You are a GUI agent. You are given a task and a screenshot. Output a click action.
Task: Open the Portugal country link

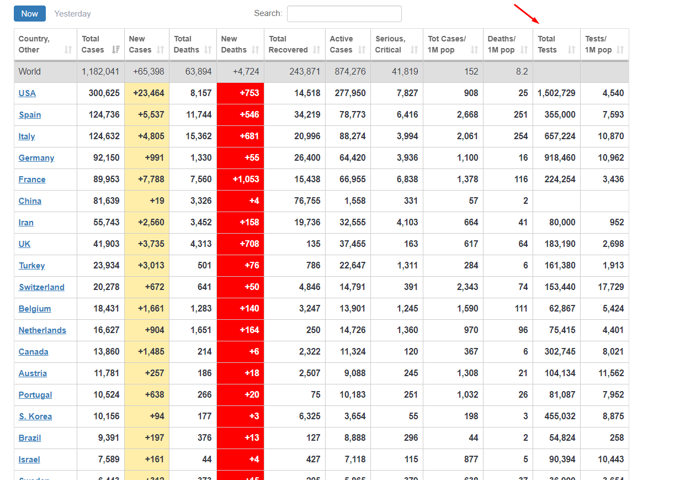tap(35, 394)
